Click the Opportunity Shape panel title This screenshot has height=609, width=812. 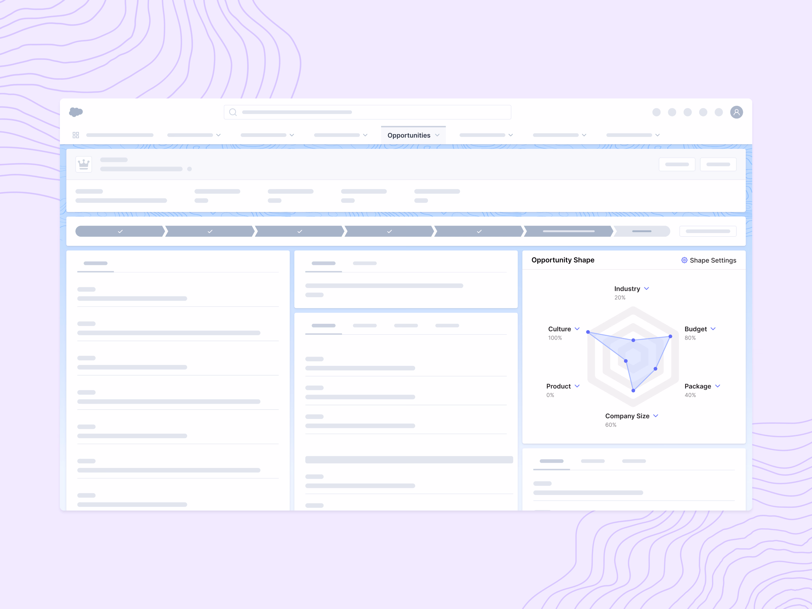point(563,260)
